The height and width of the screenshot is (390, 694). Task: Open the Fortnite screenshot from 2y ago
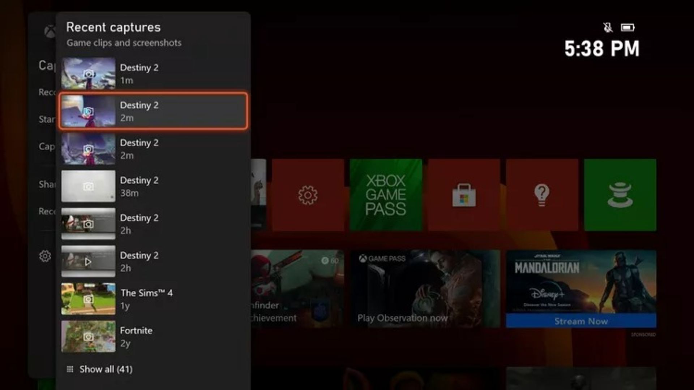(153, 336)
